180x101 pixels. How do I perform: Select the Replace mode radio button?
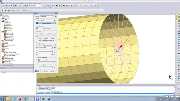[43, 39]
